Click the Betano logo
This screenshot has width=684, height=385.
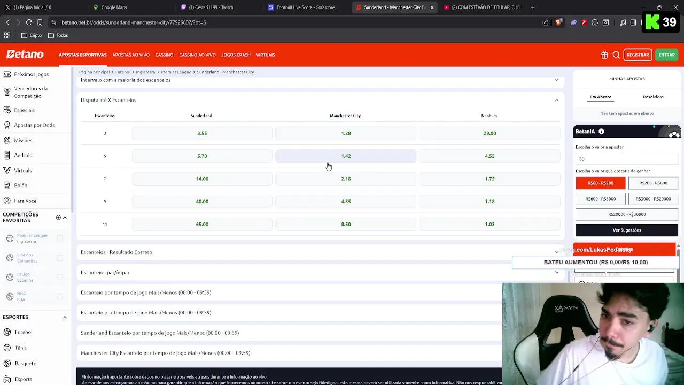tap(25, 55)
